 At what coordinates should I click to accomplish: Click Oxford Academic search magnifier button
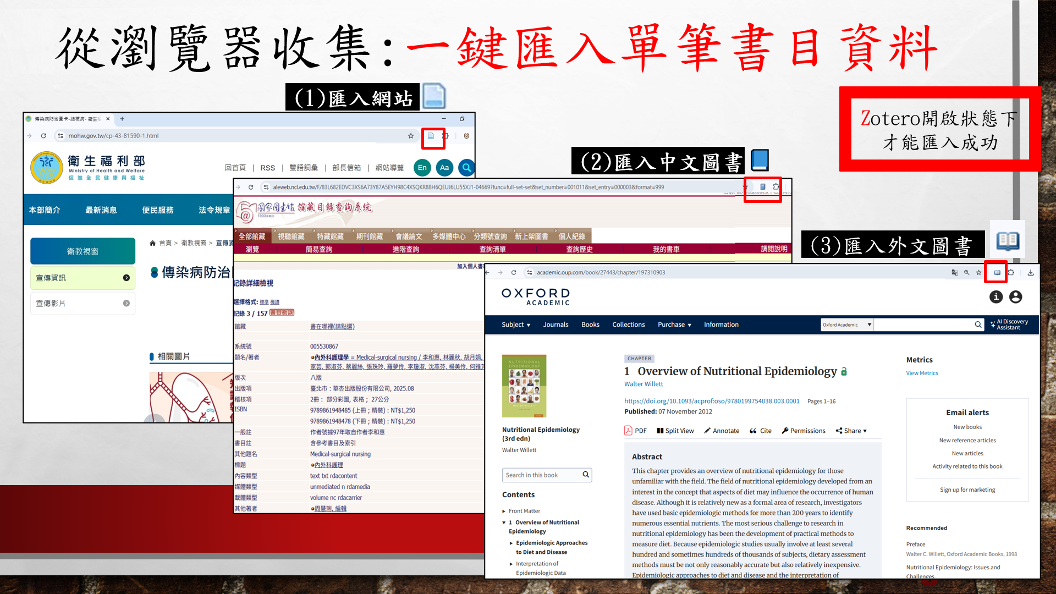coord(978,324)
